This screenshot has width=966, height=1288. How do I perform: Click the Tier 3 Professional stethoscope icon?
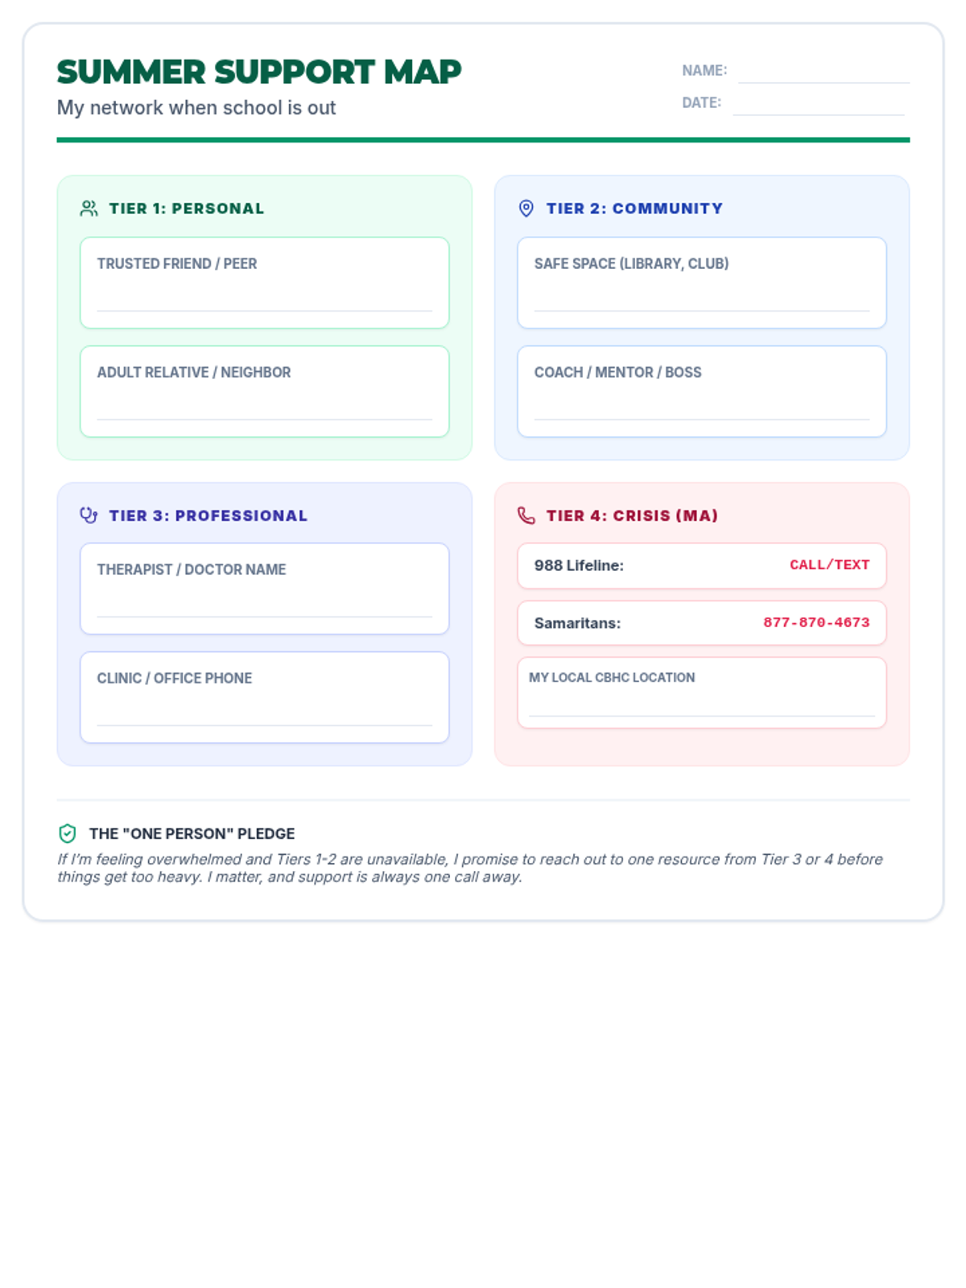pos(89,515)
